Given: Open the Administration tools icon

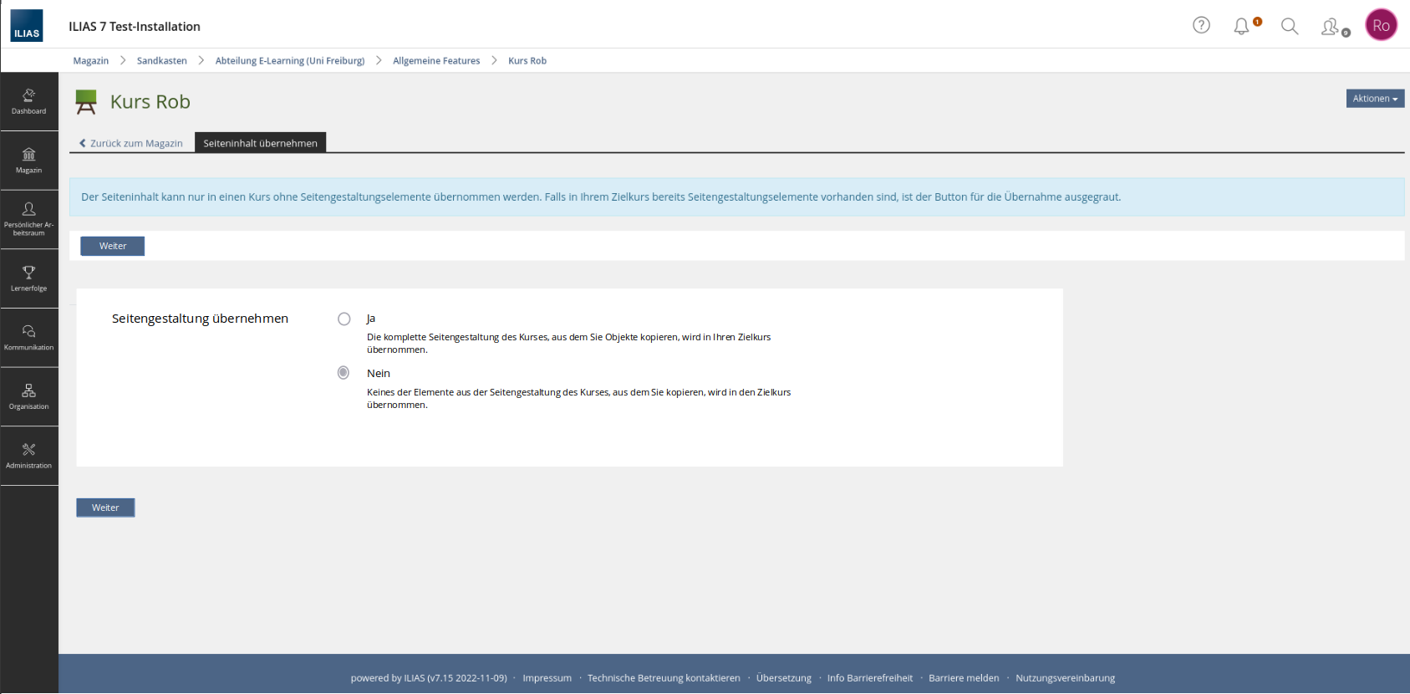Looking at the screenshot, I should point(28,456).
